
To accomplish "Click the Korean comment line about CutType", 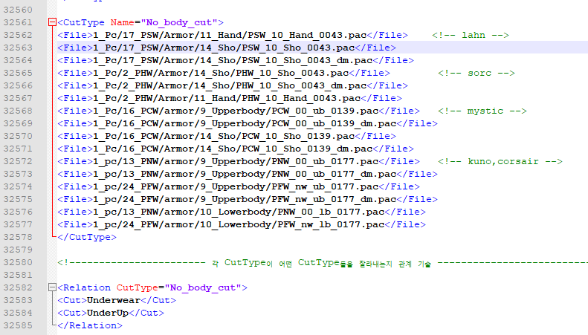I will pos(320,262).
